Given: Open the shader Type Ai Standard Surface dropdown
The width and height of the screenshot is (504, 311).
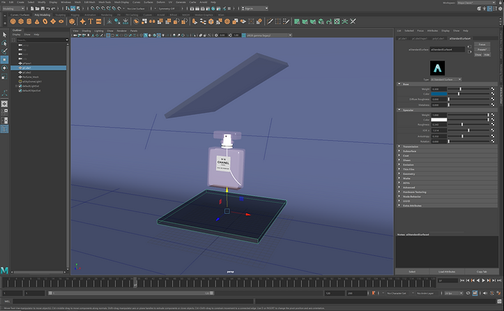Looking at the screenshot, I should tap(446, 79).
